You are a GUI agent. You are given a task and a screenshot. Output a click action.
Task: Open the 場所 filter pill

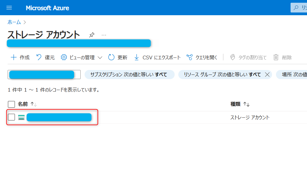tap(292, 75)
